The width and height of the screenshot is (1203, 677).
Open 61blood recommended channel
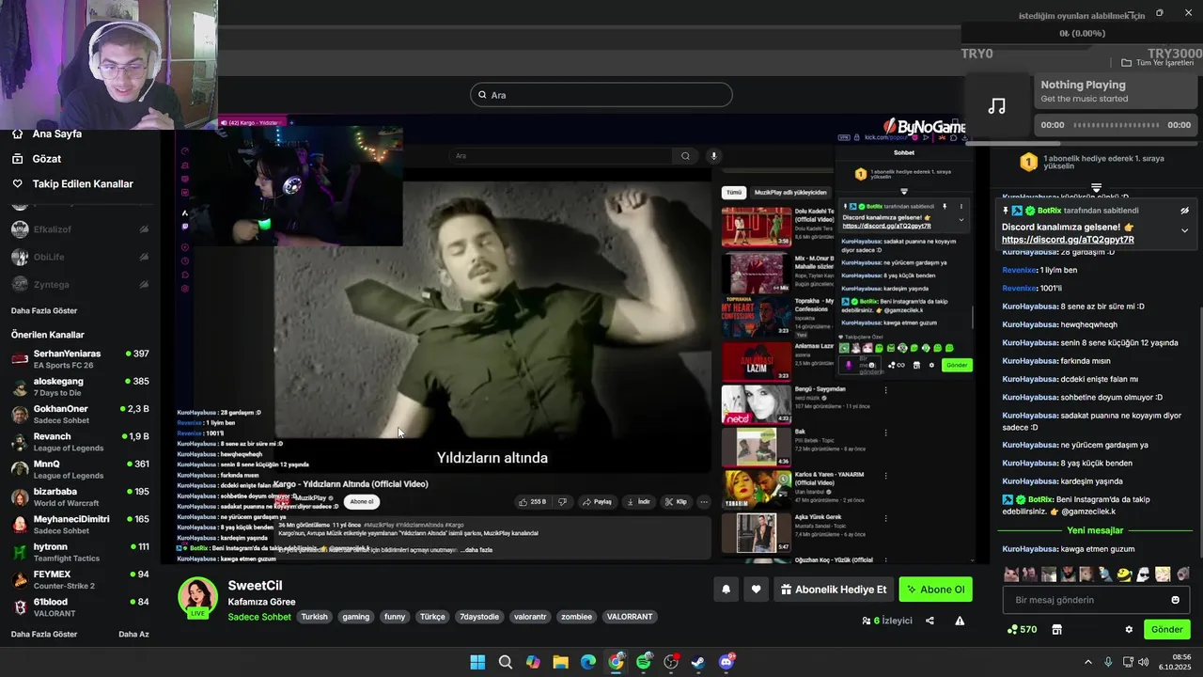pos(80,606)
